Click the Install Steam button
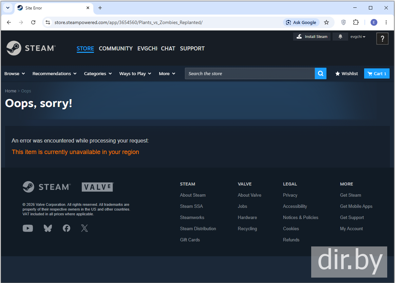The image size is (395, 283). coord(312,37)
